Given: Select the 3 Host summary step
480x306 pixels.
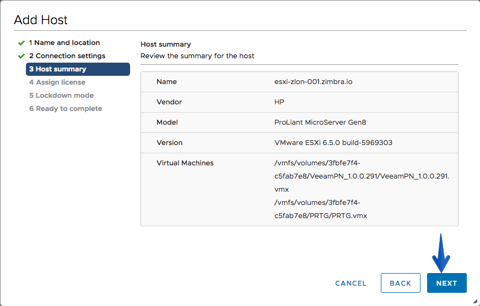Looking at the screenshot, I should point(78,69).
